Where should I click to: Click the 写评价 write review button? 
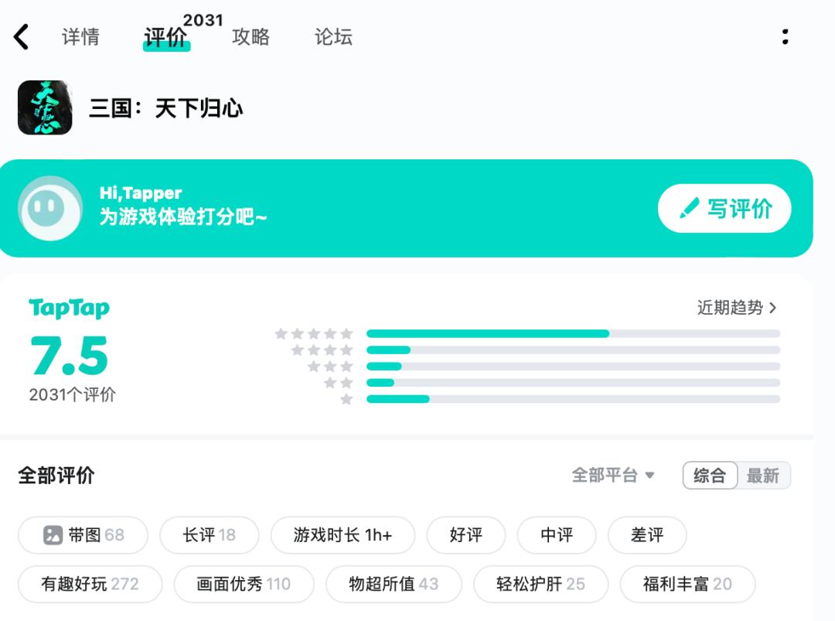coord(724,209)
